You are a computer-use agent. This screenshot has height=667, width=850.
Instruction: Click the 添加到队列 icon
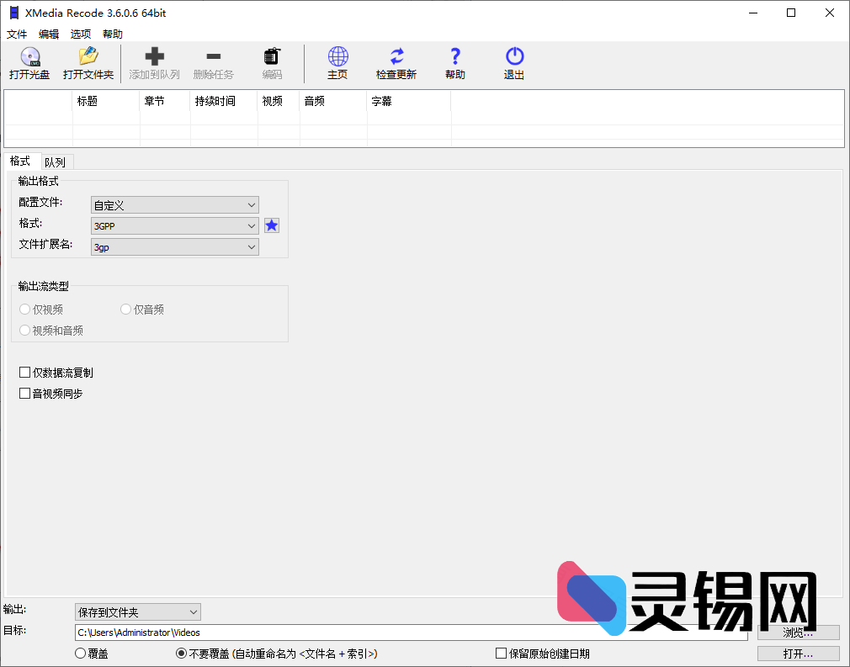click(154, 63)
